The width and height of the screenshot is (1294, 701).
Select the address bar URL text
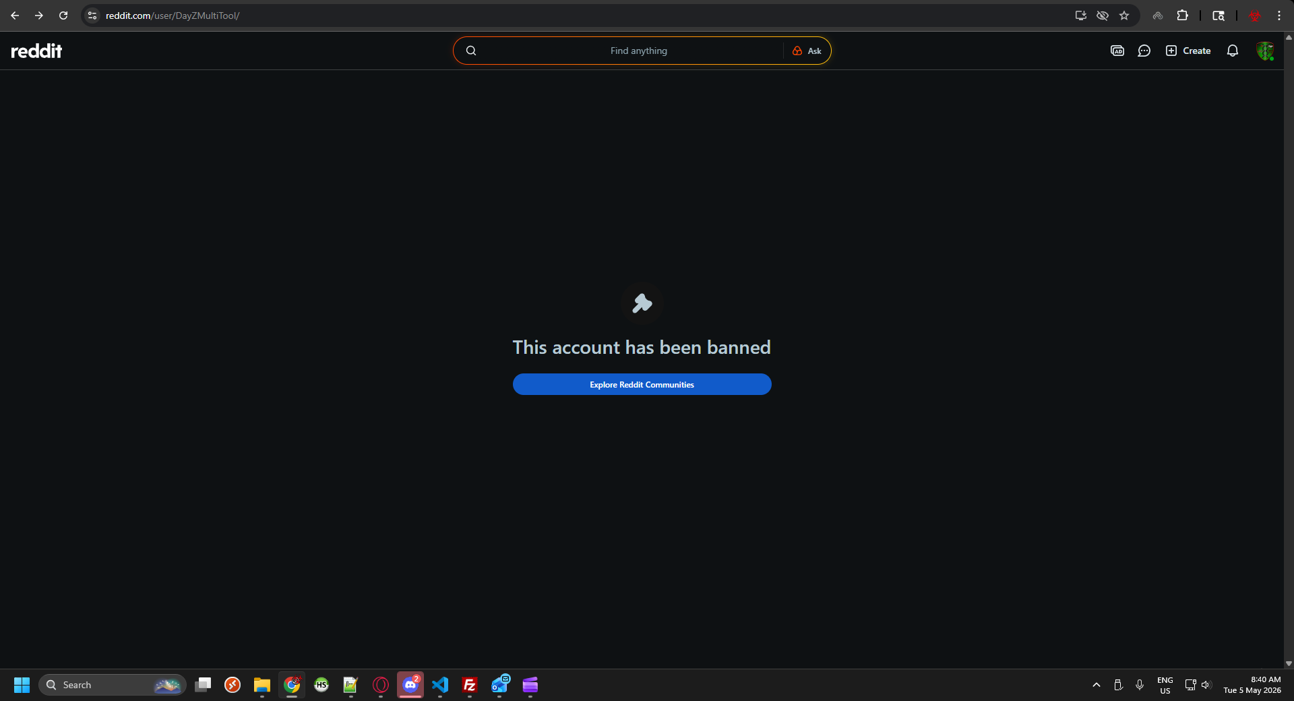point(173,16)
